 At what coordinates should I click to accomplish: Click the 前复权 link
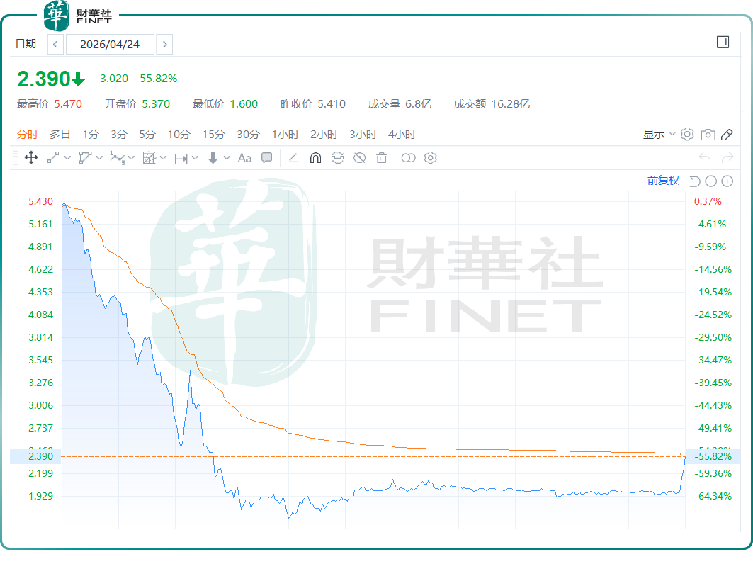click(x=663, y=181)
